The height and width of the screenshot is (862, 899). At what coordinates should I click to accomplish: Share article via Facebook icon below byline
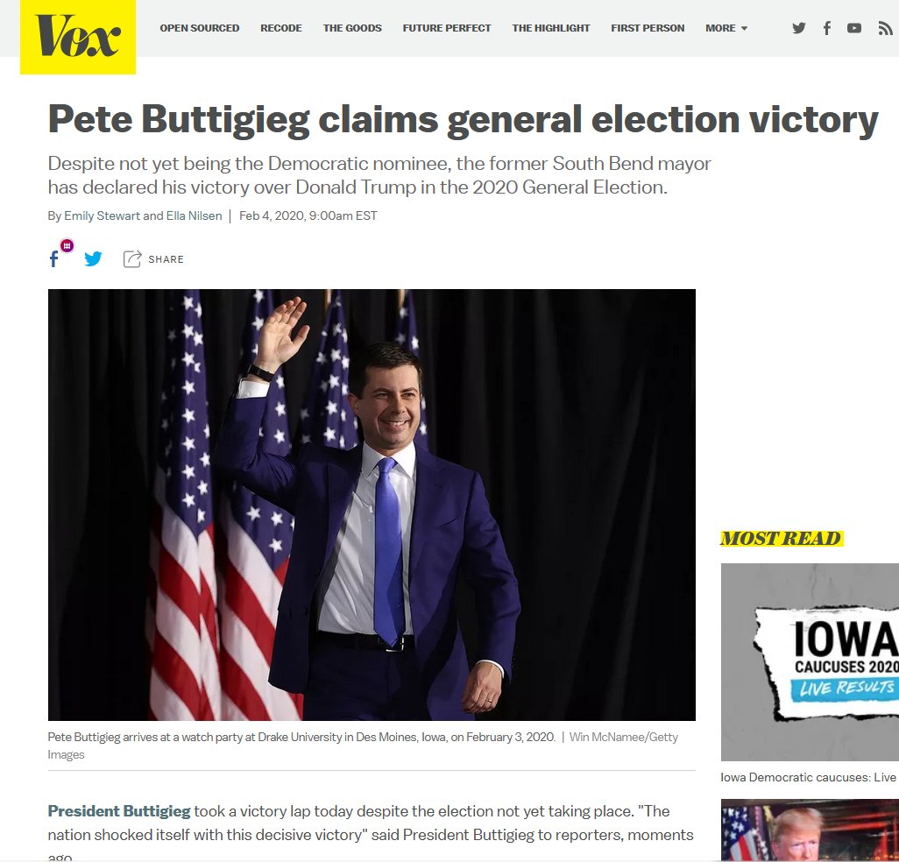coord(54,259)
